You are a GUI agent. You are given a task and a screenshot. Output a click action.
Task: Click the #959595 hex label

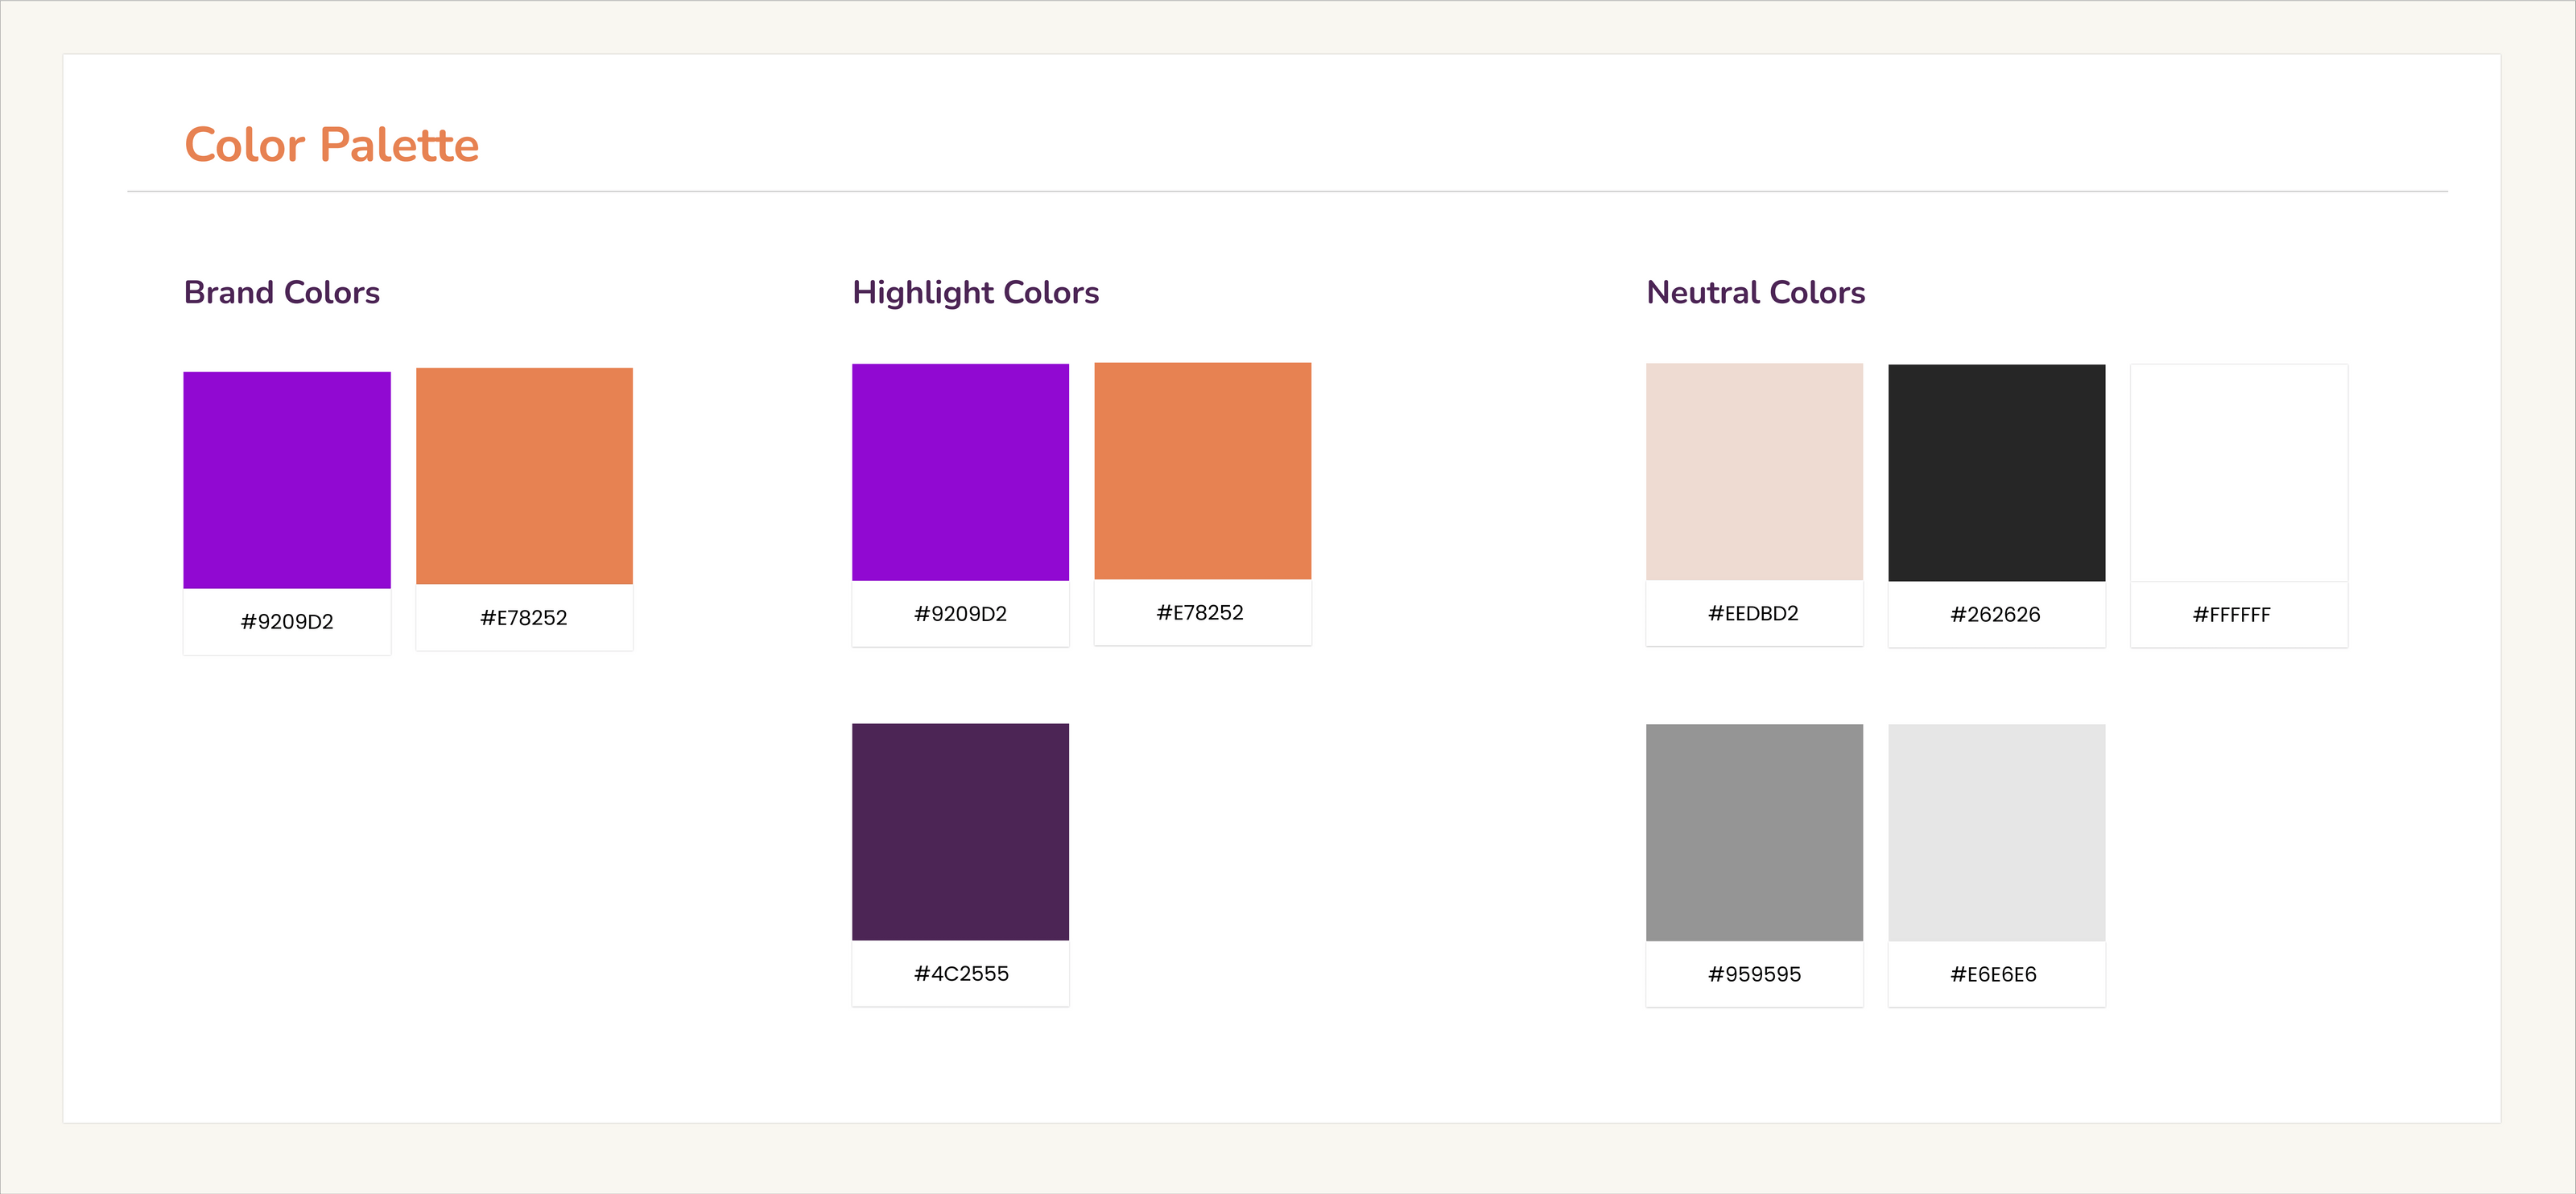click(x=1754, y=974)
